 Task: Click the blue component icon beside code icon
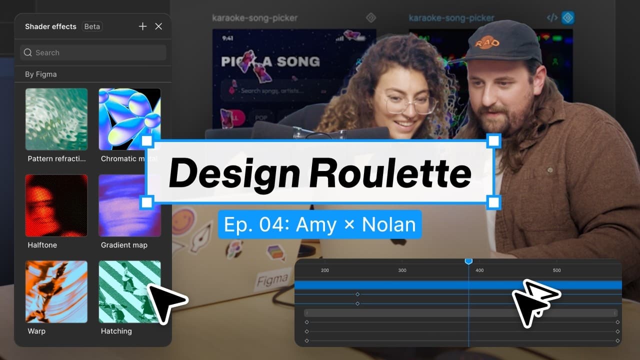[568, 18]
